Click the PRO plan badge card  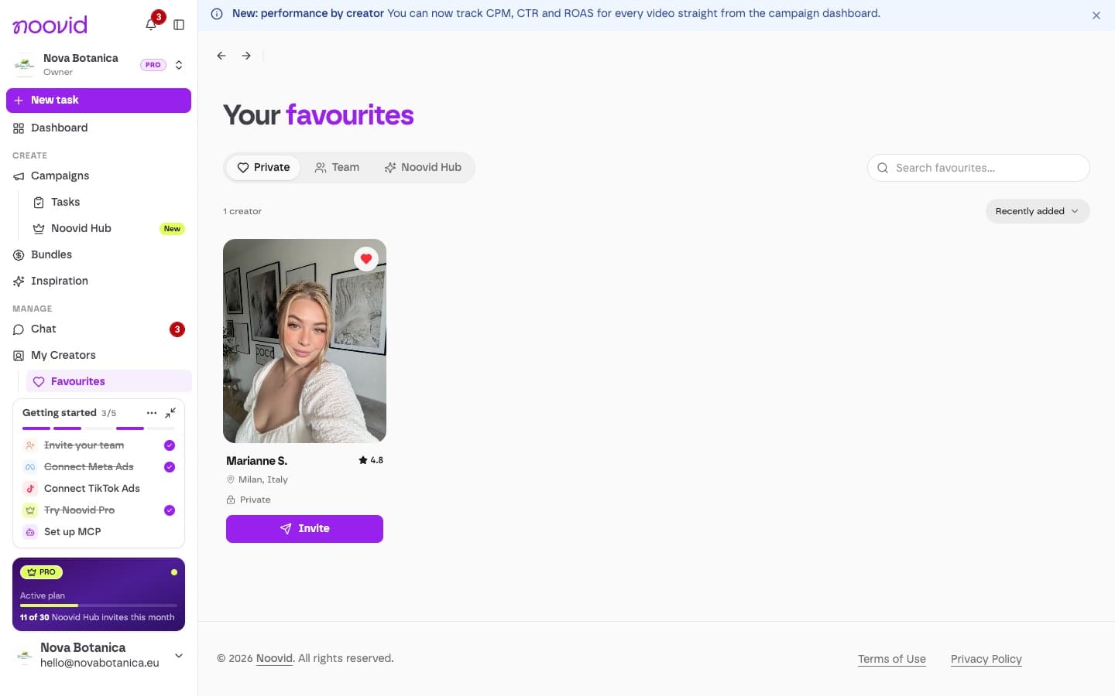click(98, 594)
